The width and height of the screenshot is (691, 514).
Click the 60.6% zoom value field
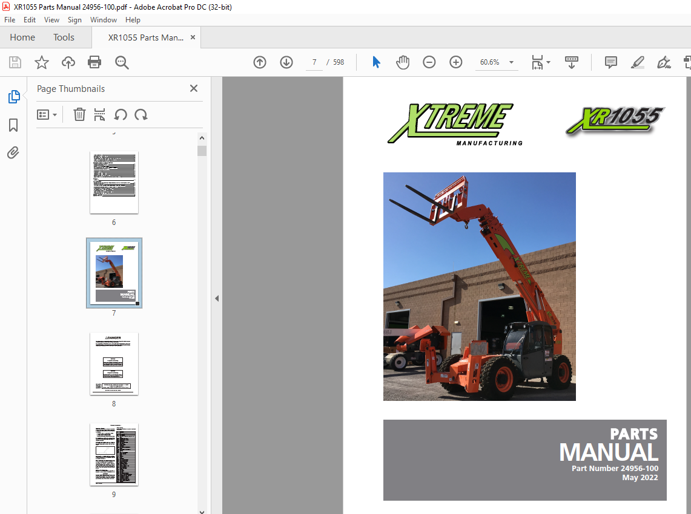(x=489, y=62)
